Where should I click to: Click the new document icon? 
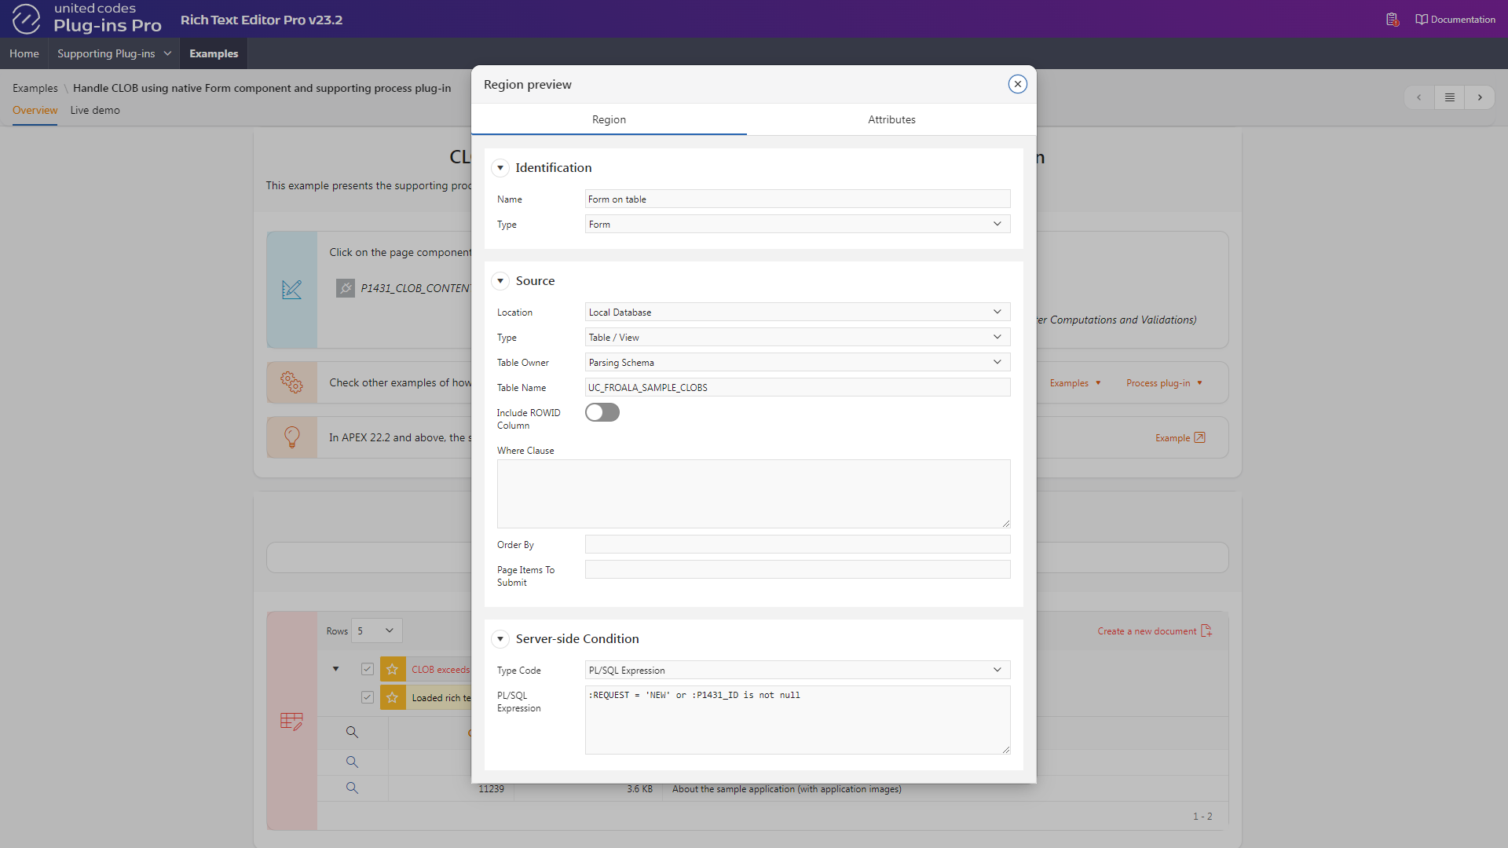coord(1206,631)
